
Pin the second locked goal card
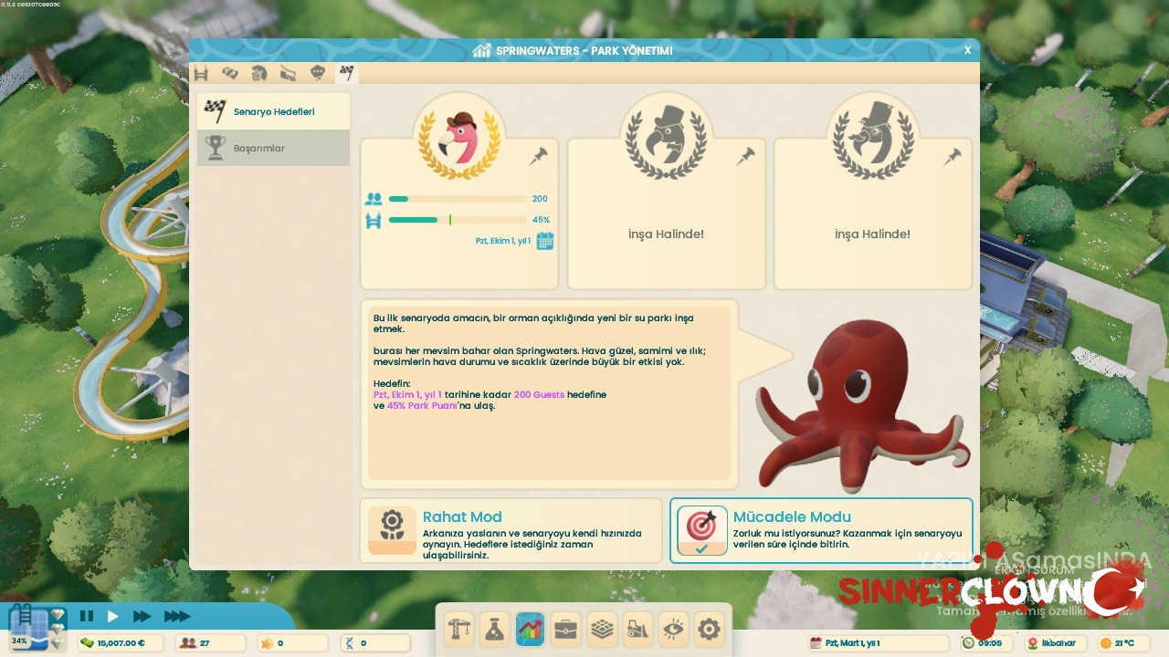pyautogui.click(x=746, y=157)
